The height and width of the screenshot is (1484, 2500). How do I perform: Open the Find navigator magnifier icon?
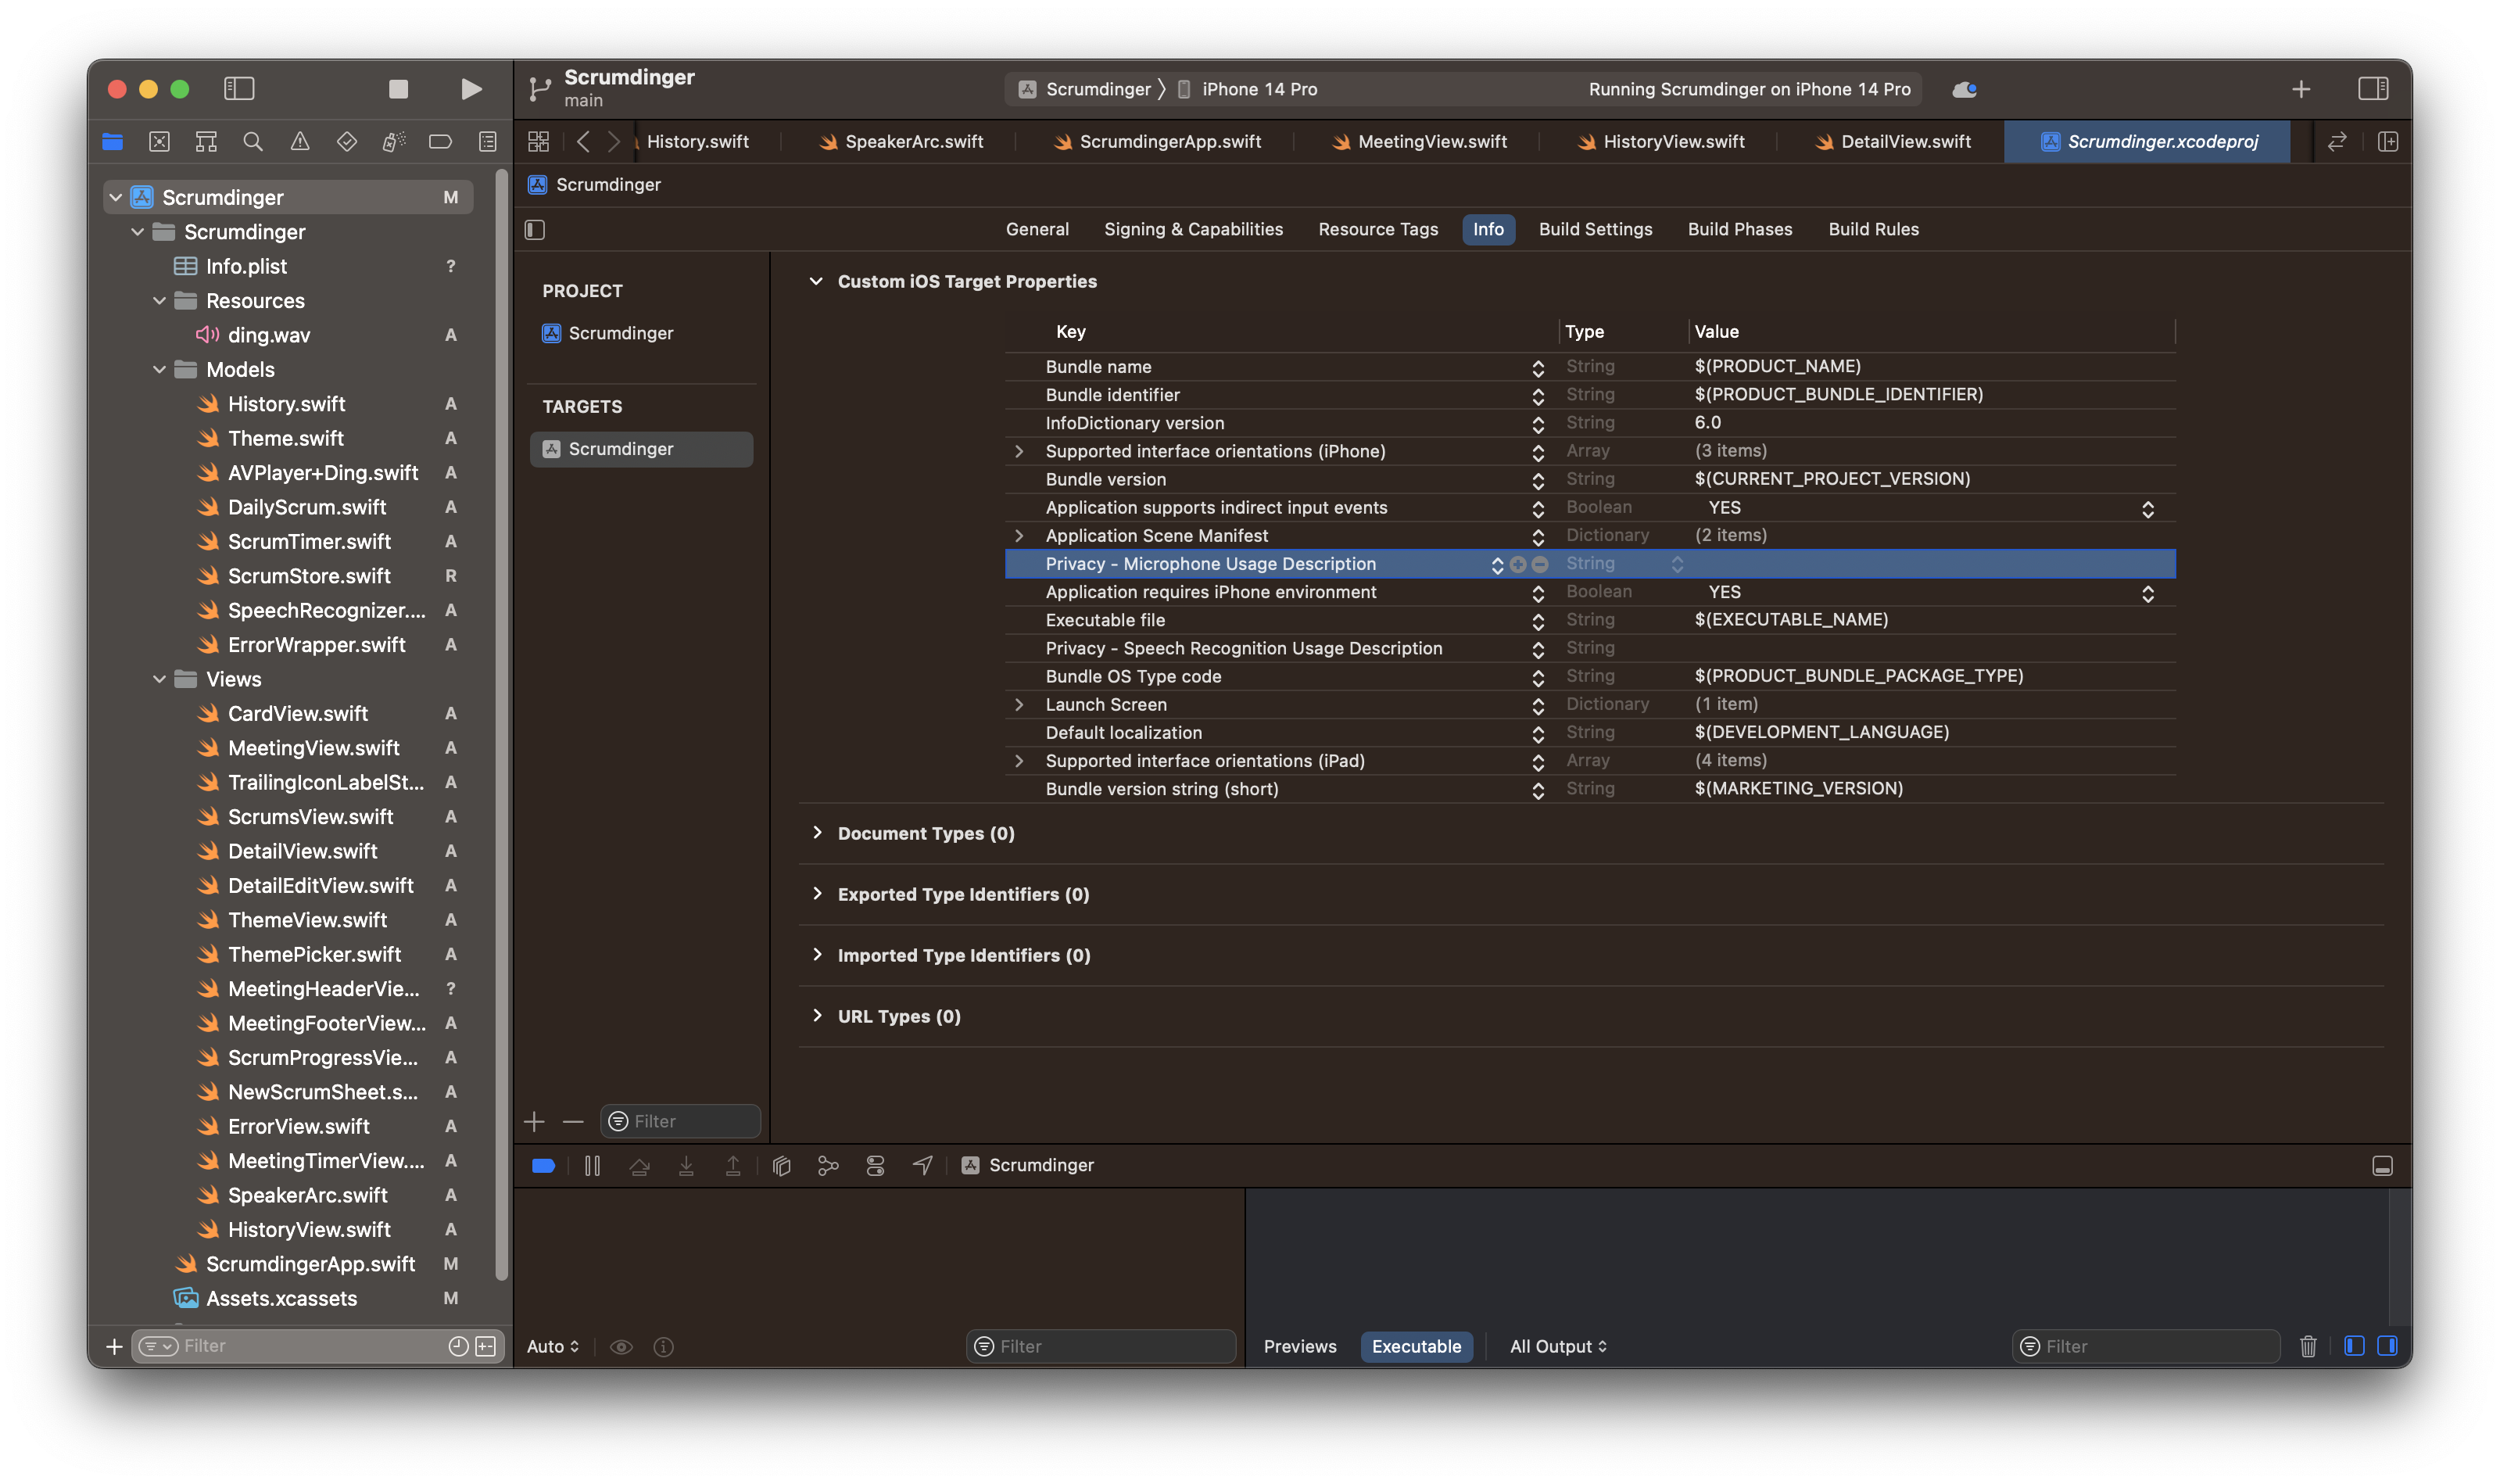click(253, 142)
